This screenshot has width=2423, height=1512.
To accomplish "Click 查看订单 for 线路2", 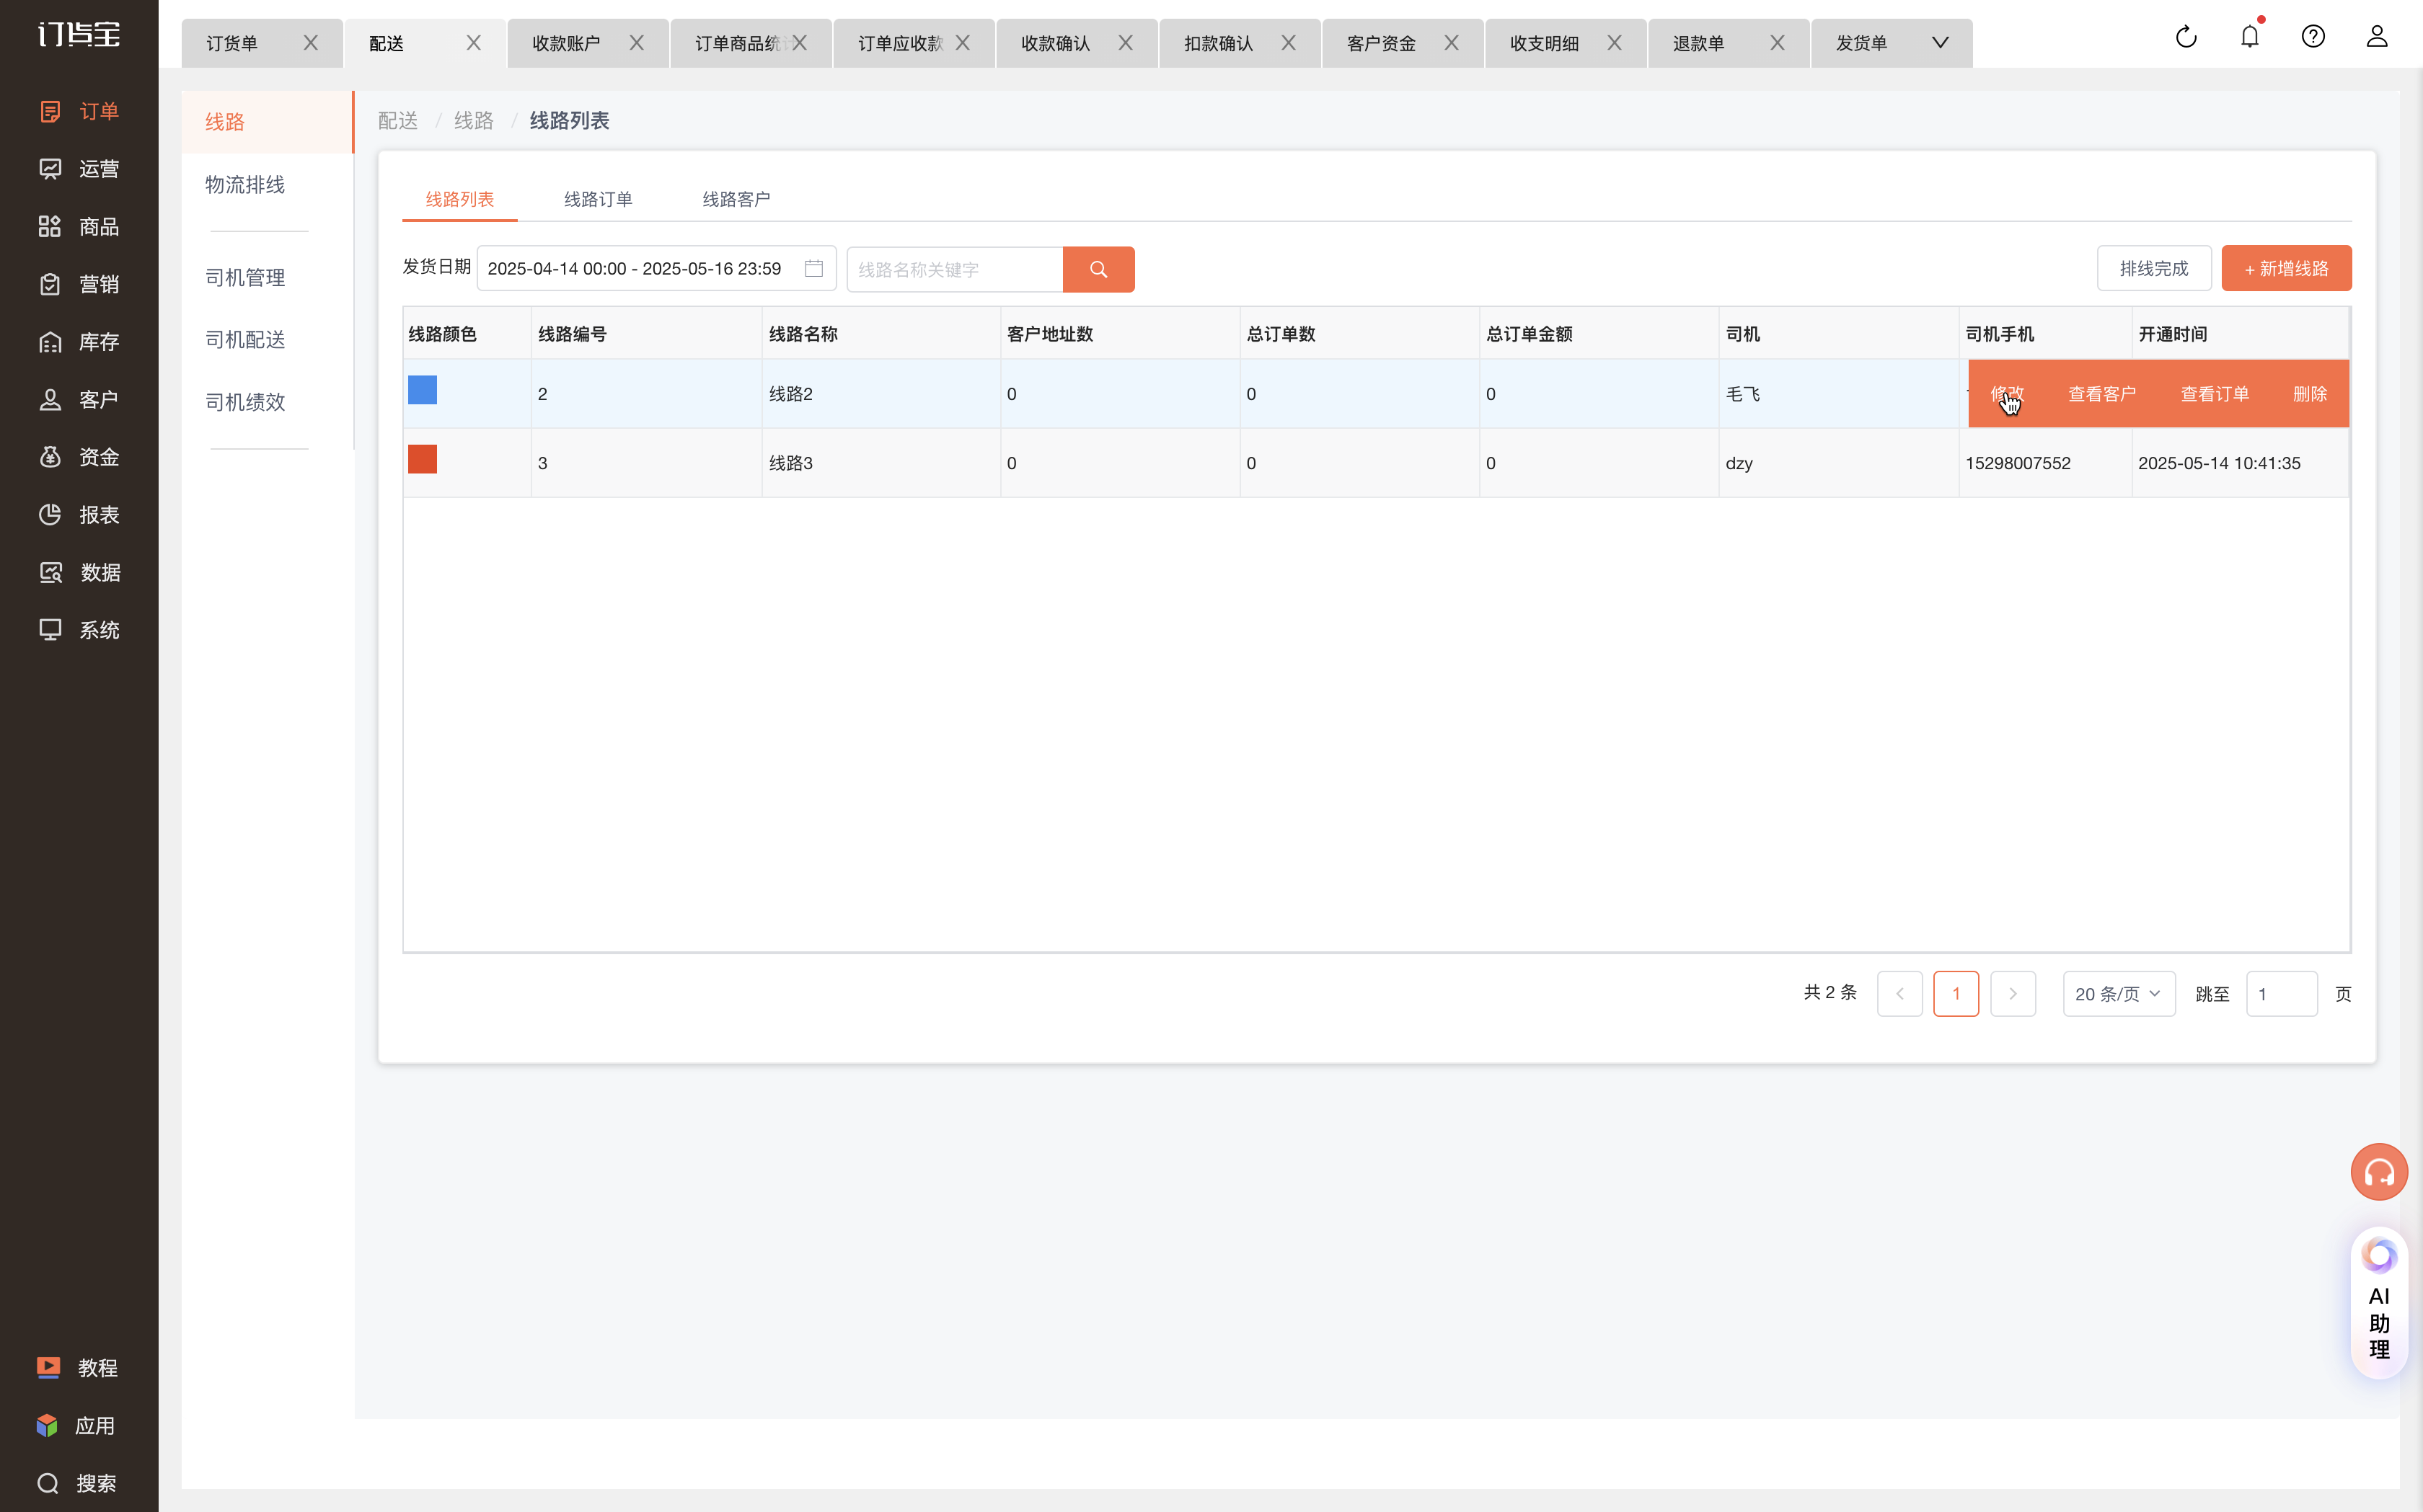I will click(x=2215, y=394).
